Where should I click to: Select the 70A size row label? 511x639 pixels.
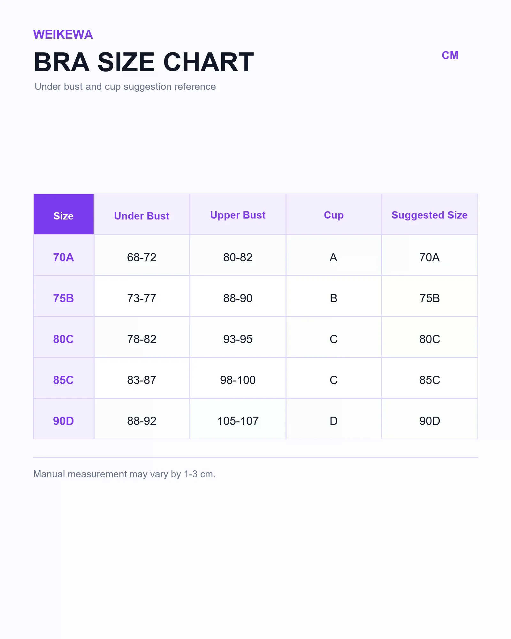[64, 255]
